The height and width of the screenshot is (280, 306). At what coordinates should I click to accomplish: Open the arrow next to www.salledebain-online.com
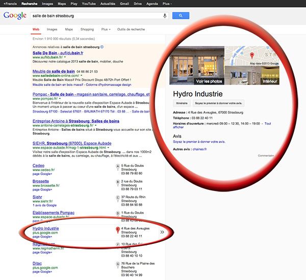(82, 76)
